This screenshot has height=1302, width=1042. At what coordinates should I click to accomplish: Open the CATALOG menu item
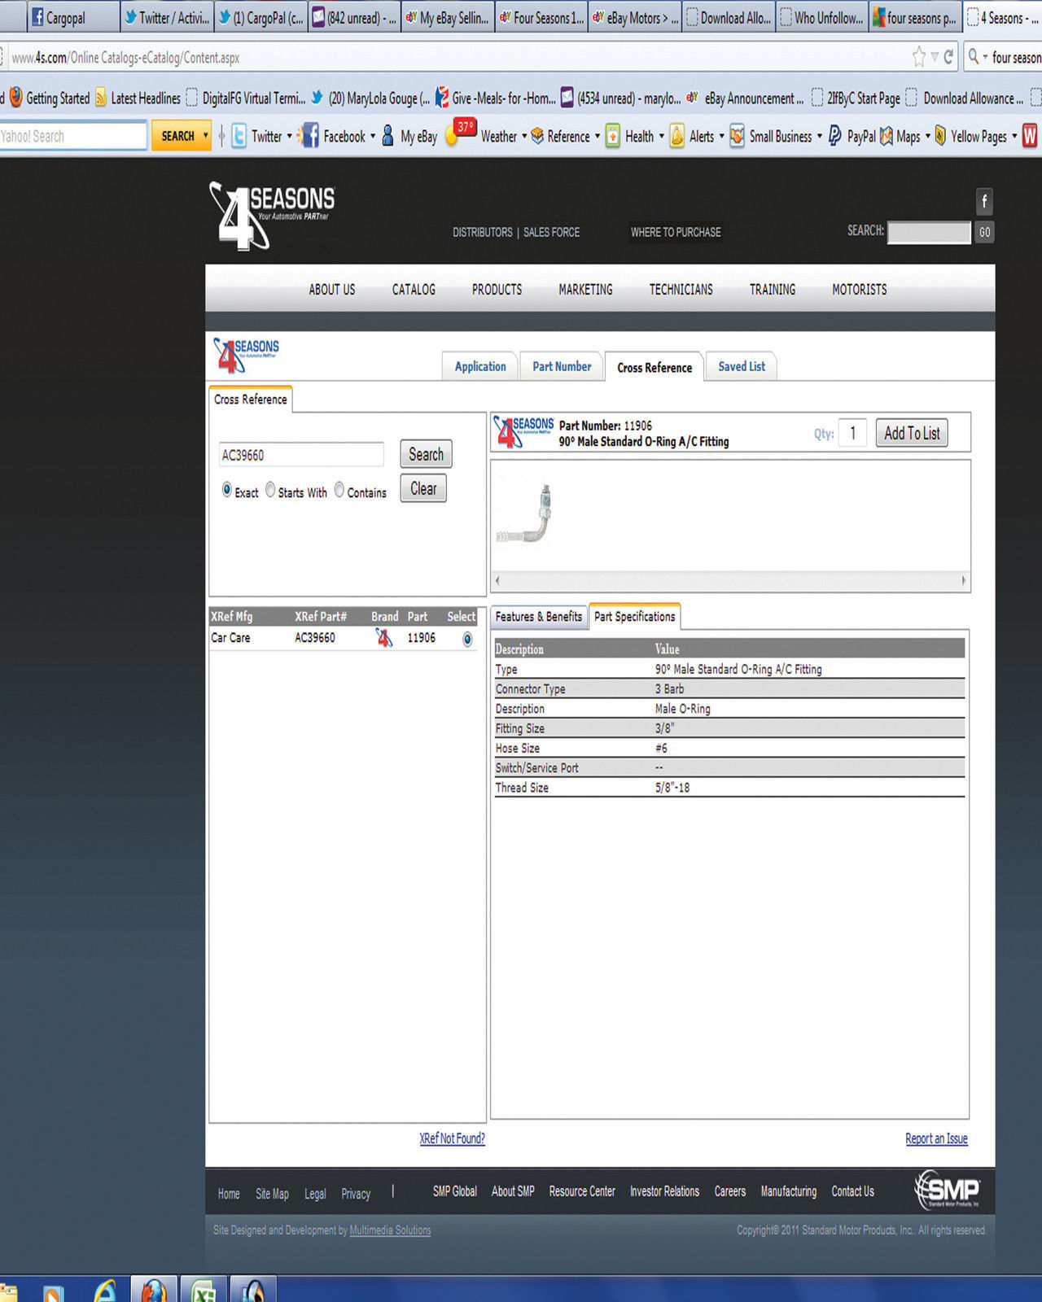(414, 290)
